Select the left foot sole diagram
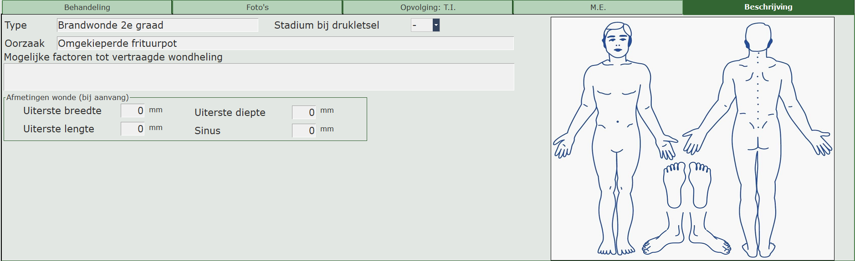The height and width of the screenshot is (261, 855). (674, 184)
